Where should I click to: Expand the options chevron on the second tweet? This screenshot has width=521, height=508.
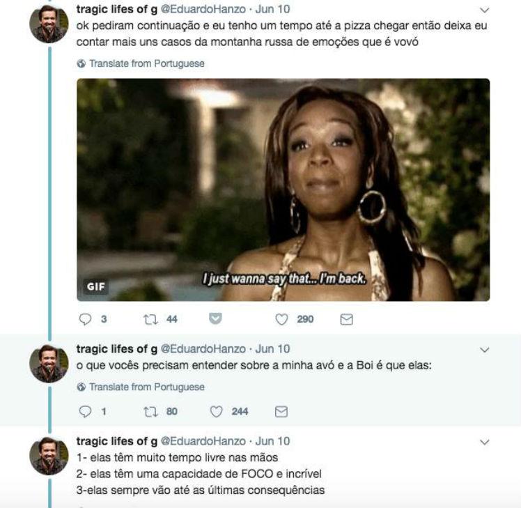[485, 350]
